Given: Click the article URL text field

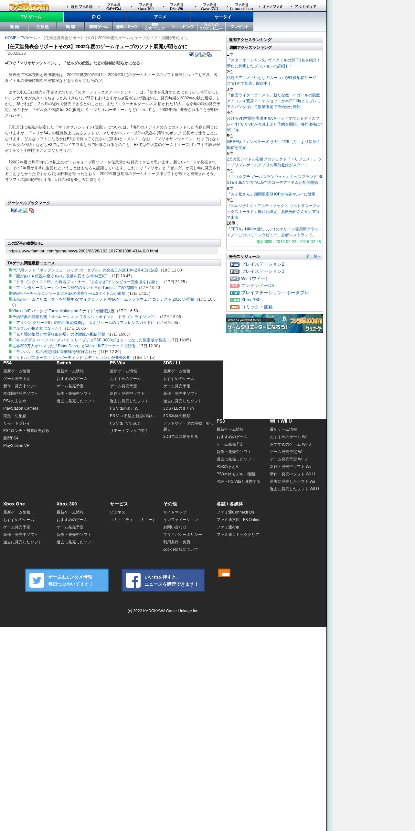Looking at the screenshot, I should (112, 251).
